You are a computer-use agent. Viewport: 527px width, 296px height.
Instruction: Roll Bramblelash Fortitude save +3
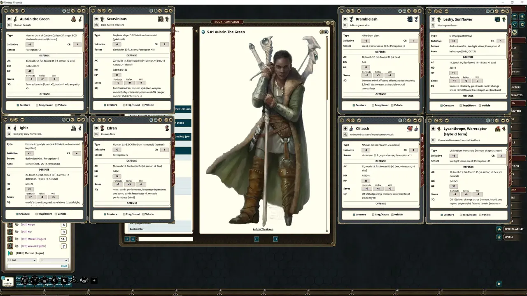[x=367, y=75]
